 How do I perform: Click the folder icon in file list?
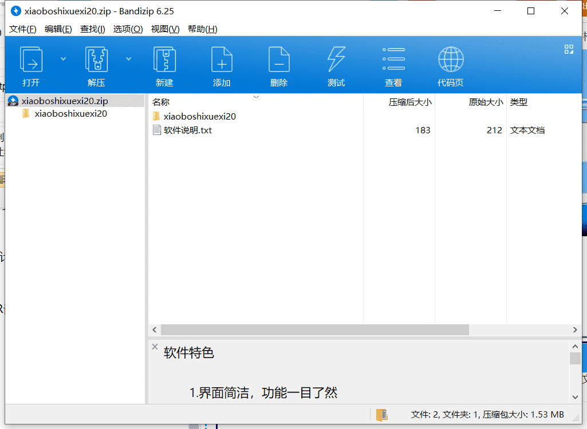(x=156, y=116)
